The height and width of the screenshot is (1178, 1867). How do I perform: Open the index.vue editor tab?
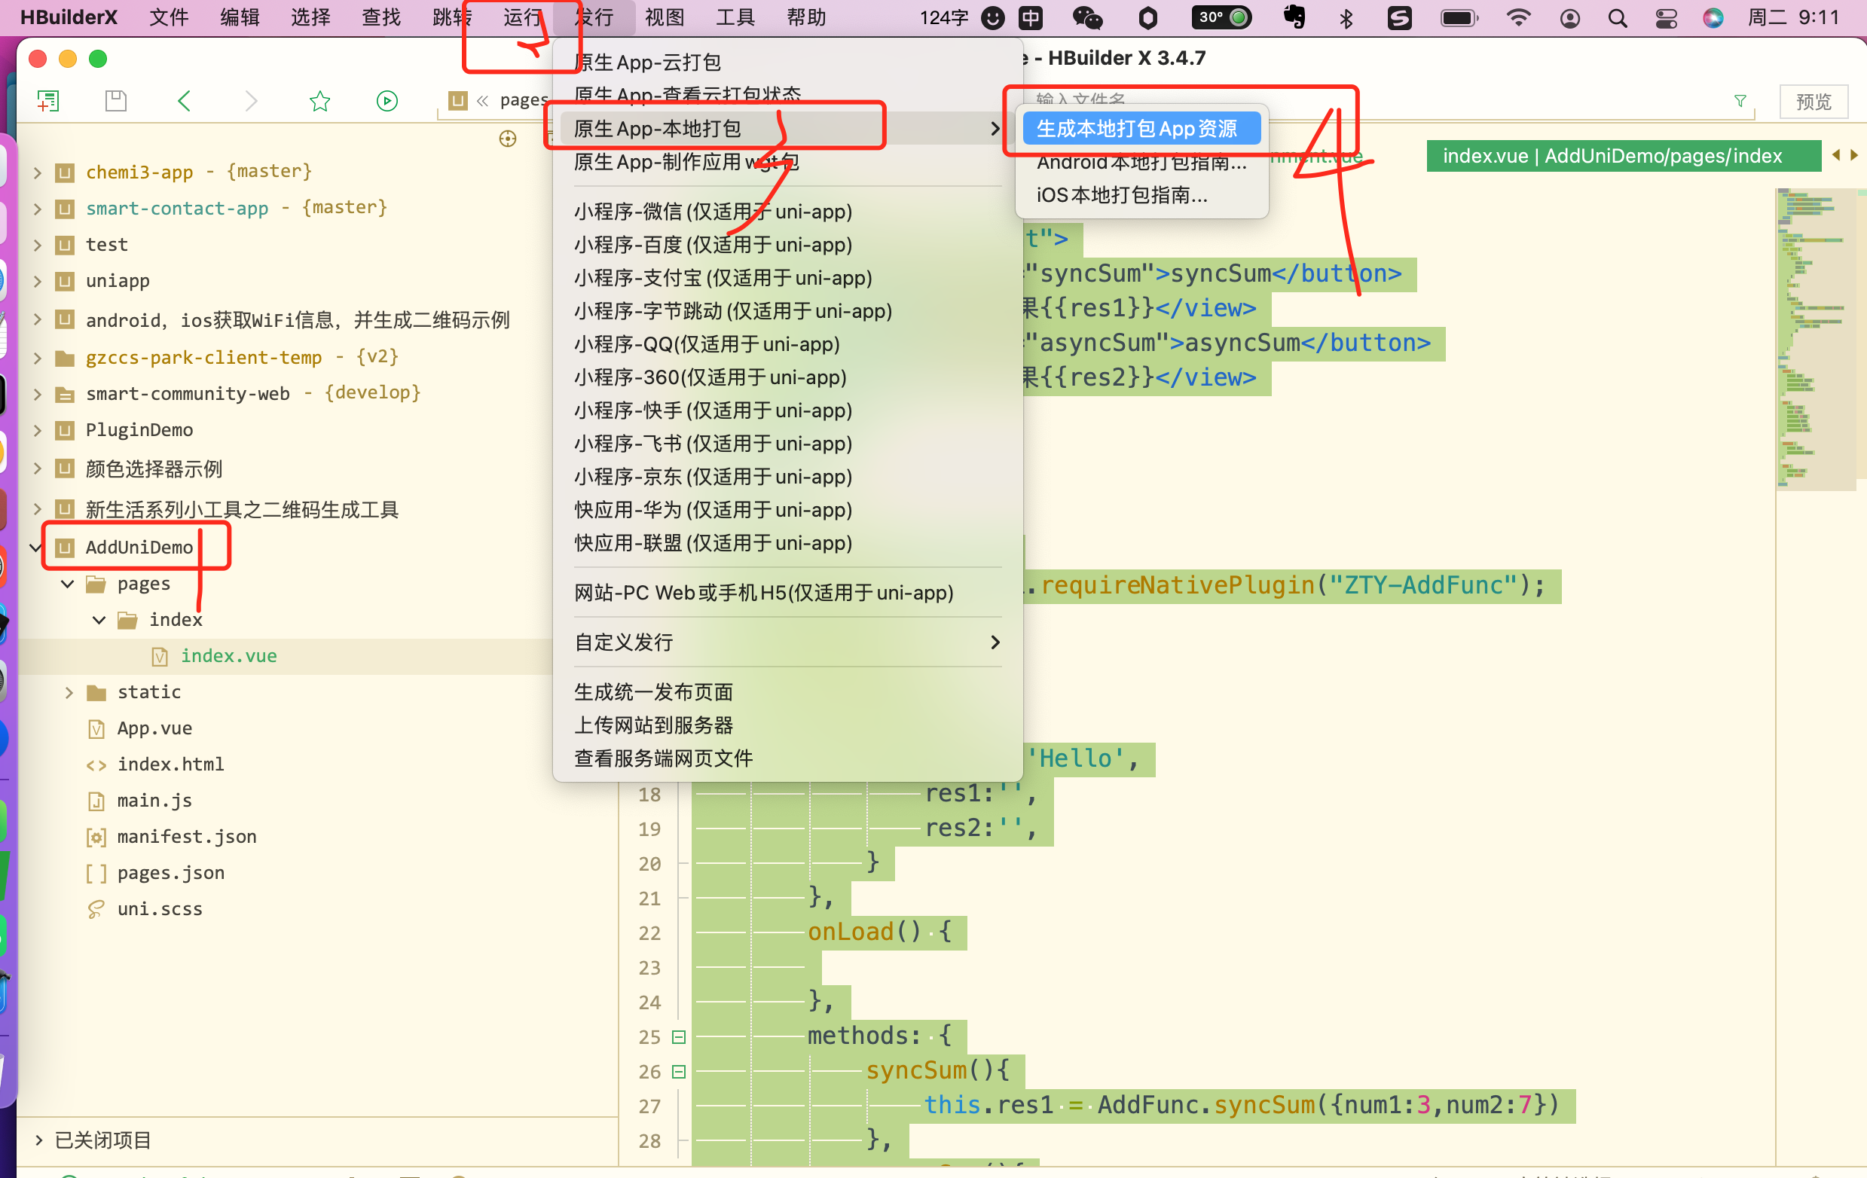[1623, 156]
